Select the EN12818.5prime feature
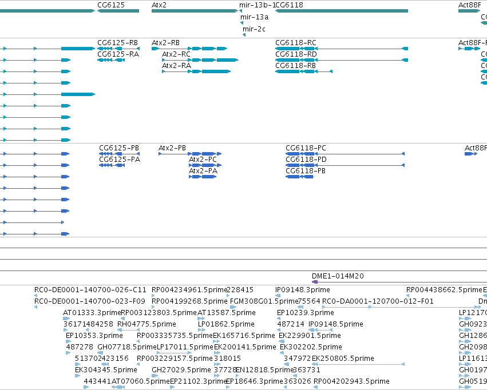 (x=239, y=376)
